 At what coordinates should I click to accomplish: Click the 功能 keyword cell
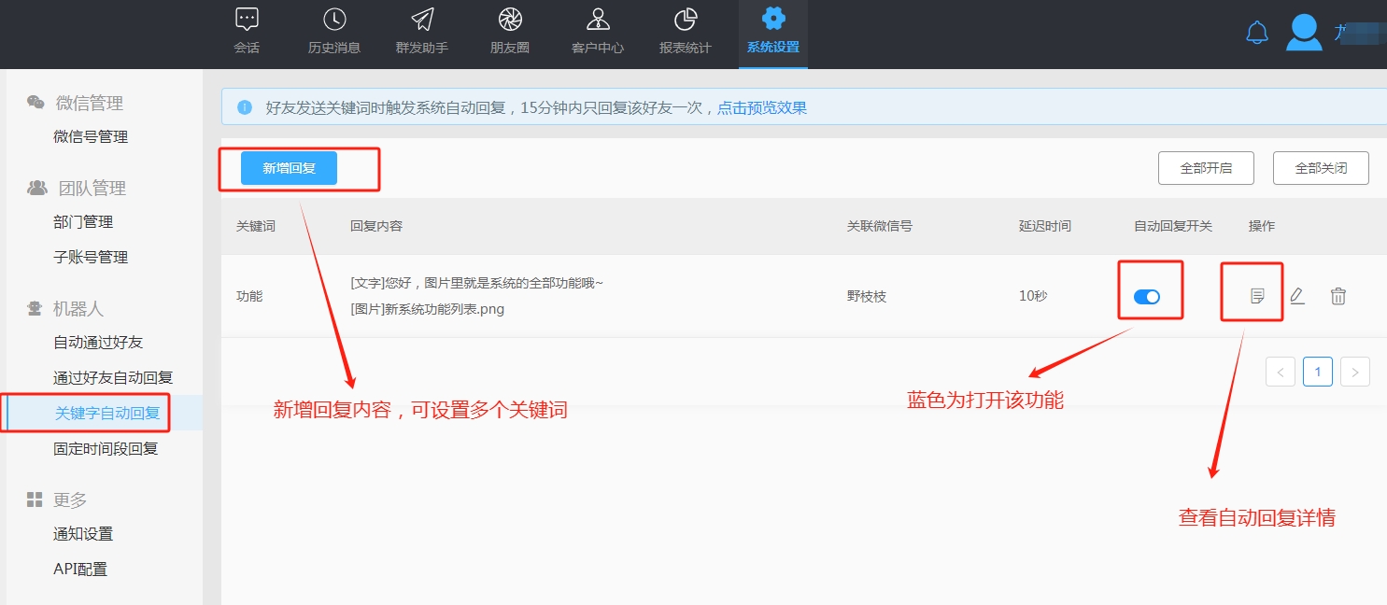(249, 296)
